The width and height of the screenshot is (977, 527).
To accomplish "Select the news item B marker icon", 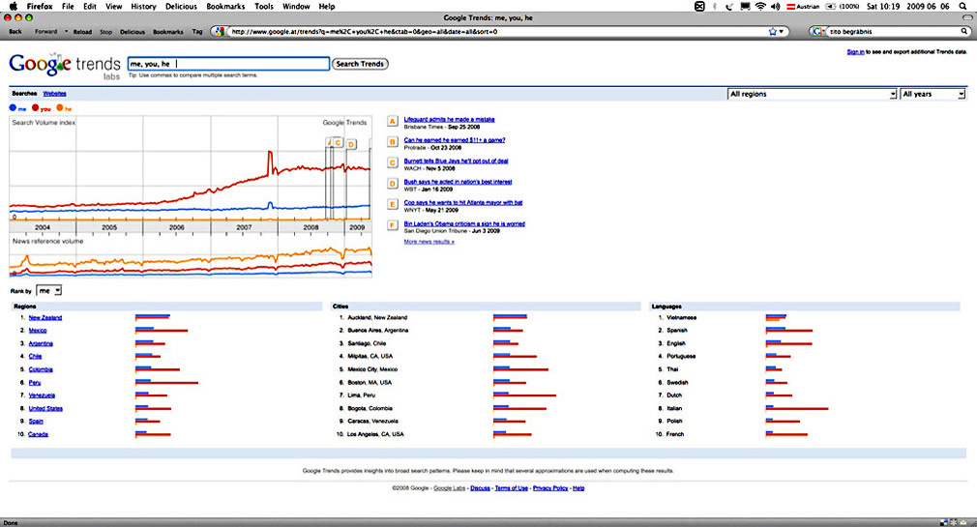I will point(393,142).
